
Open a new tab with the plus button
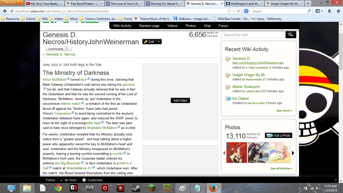308,4
